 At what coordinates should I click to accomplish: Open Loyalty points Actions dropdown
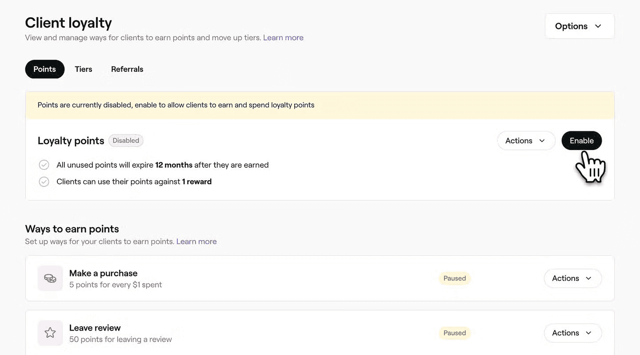click(526, 141)
